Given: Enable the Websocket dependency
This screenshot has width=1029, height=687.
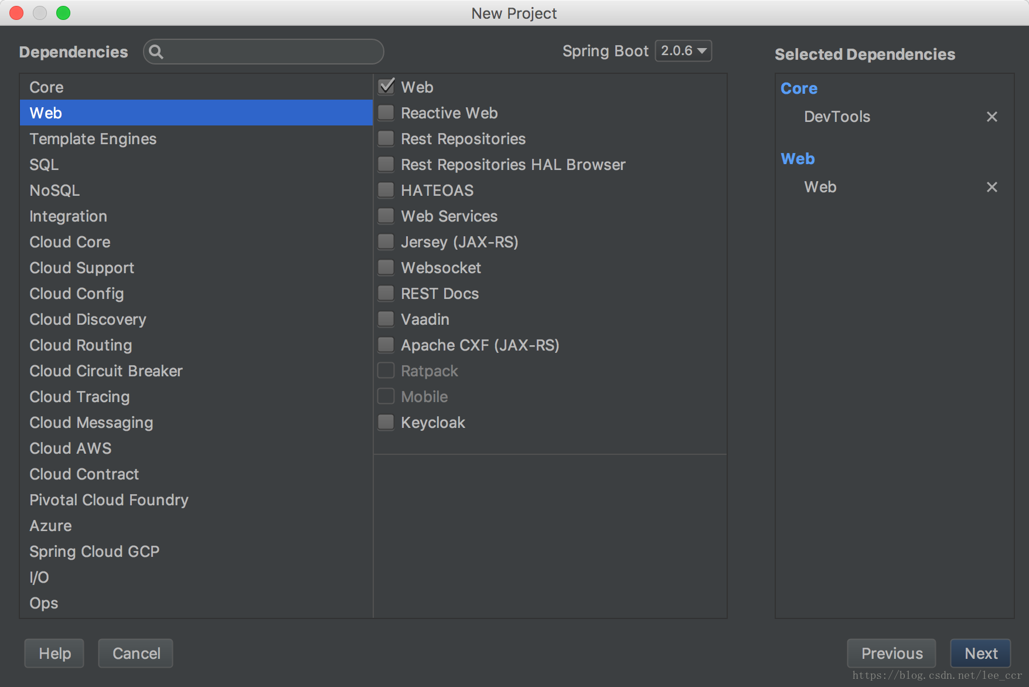Looking at the screenshot, I should 386,267.
